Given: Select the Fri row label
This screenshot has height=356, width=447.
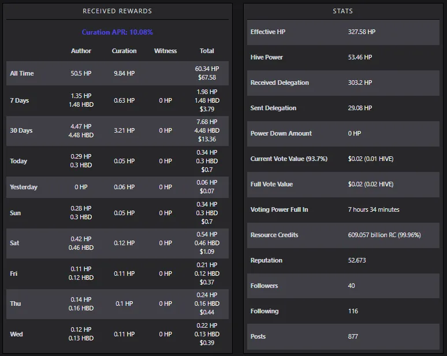Looking at the screenshot, I should 13,273.
